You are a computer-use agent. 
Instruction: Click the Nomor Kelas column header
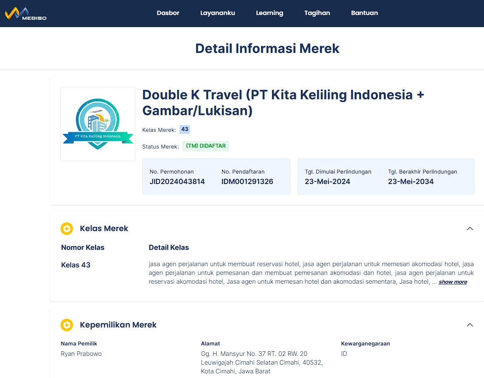[x=83, y=247]
